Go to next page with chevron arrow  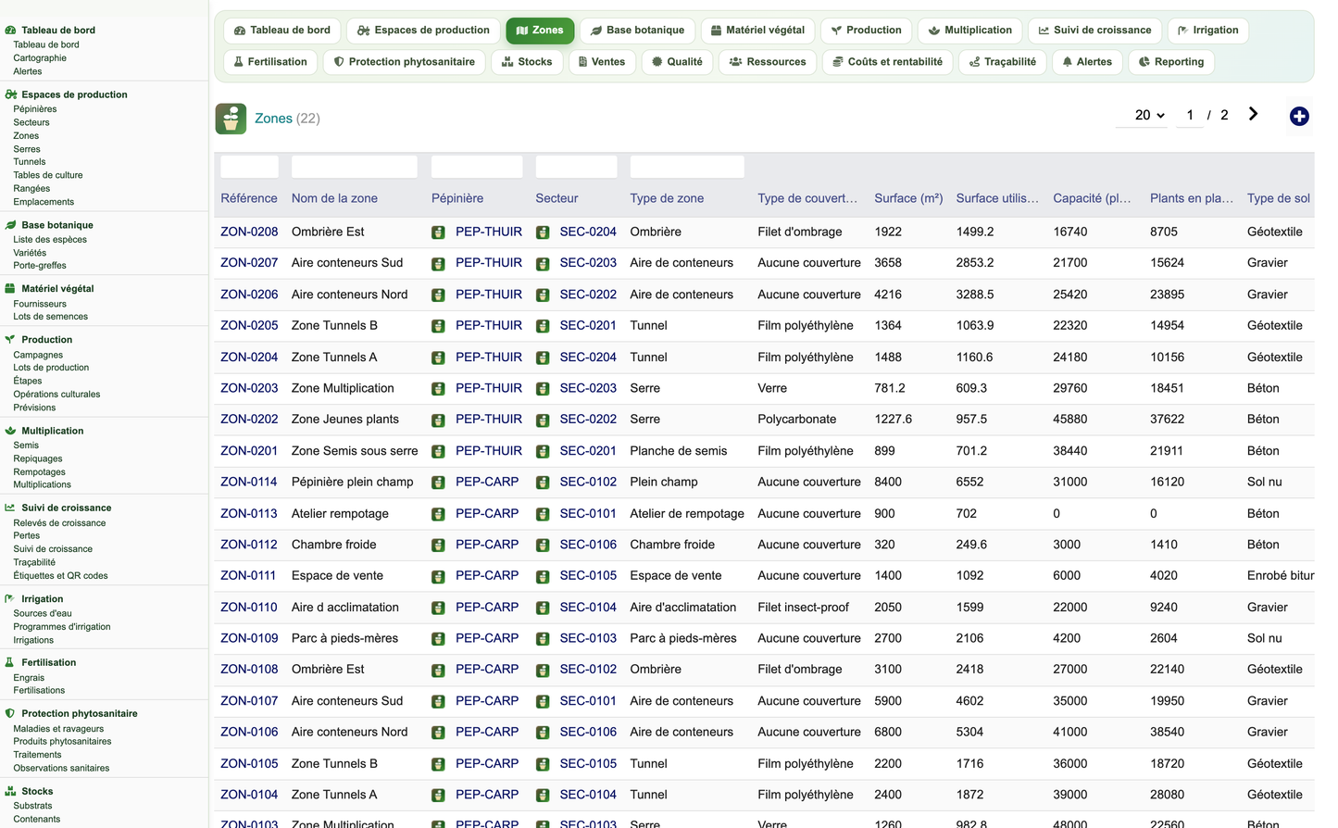(1253, 114)
